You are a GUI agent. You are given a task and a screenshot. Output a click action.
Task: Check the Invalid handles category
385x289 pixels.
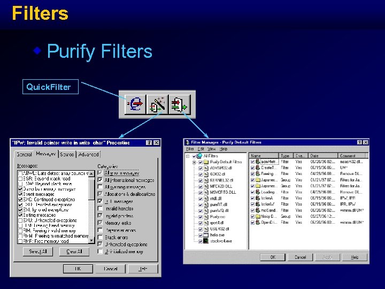[x=100, y=208]
